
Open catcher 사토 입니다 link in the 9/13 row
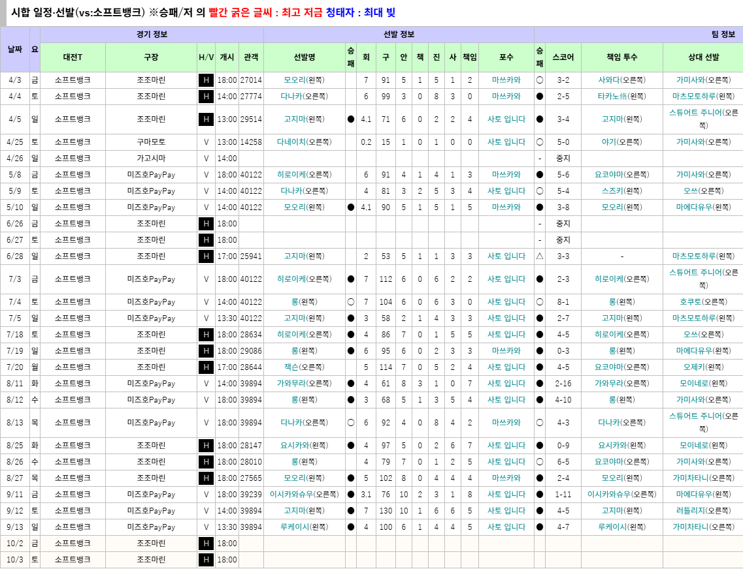506,527
